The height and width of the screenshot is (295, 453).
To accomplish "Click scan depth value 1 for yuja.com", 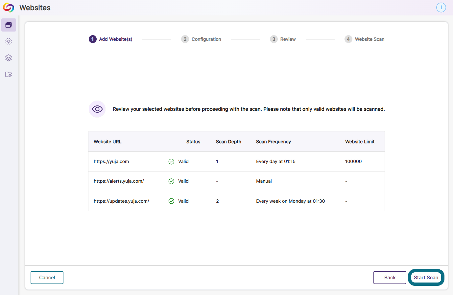I will [217, 161].
